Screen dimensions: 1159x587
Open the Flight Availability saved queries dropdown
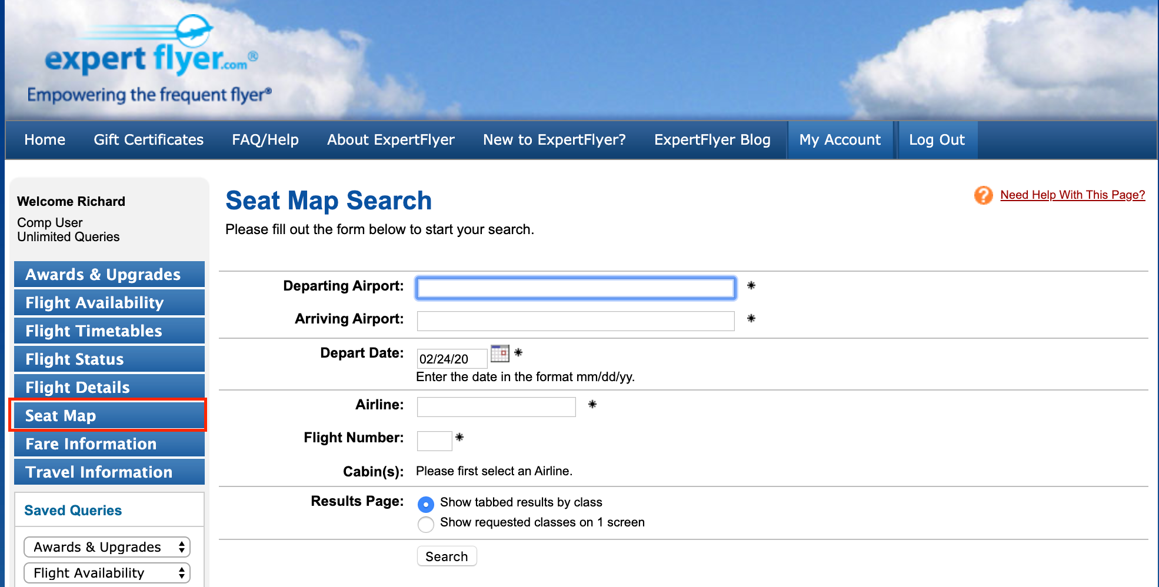pyautogui.click(x=107, y=573)
